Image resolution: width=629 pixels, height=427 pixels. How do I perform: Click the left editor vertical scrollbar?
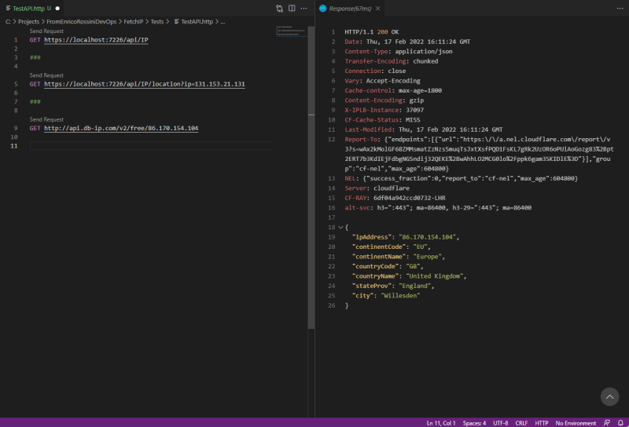click(311, 177)
